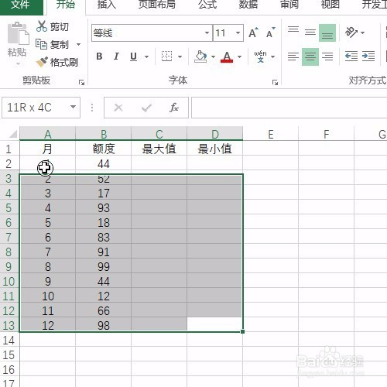Screen dimensions: 387x387
Task: Toggle bottom align button
Action: [x=327, y=33]
